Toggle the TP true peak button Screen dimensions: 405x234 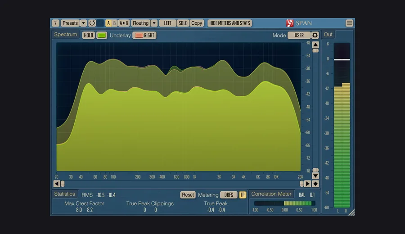point(243,195)
